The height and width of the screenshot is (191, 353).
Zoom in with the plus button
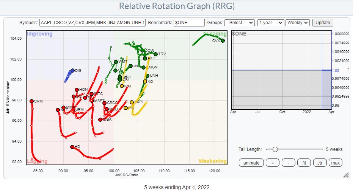point(272,163)
